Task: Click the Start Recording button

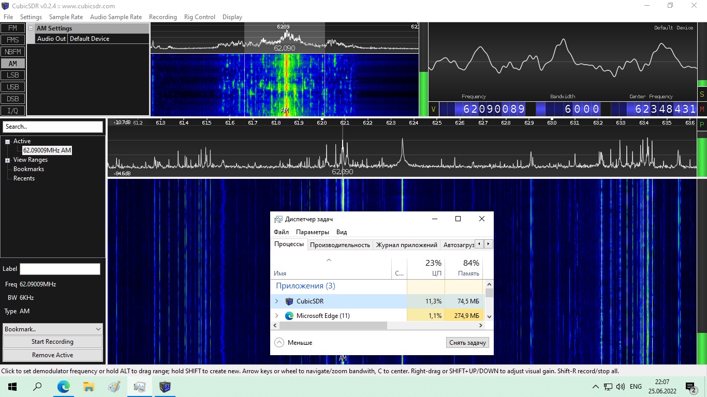Action: tap(53, 342)
